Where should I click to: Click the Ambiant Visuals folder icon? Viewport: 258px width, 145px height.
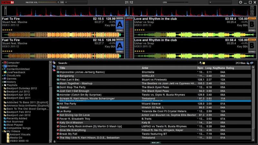pos(8,134)
